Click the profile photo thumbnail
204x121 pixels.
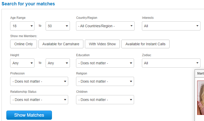(200, 98)
